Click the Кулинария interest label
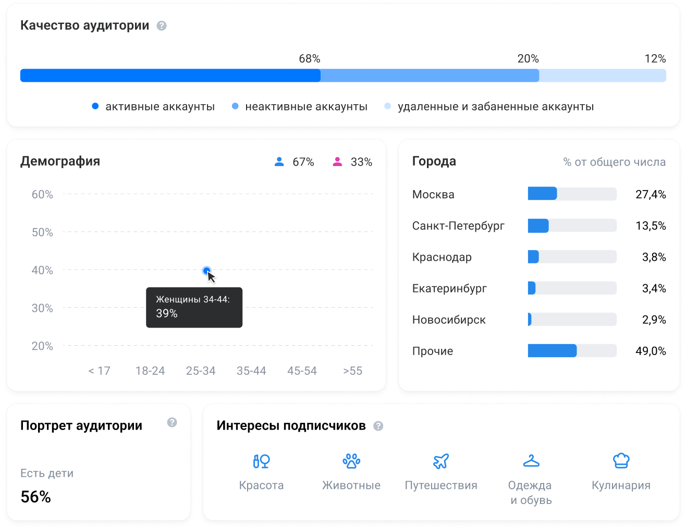686x530 pixels. point(621,485)
